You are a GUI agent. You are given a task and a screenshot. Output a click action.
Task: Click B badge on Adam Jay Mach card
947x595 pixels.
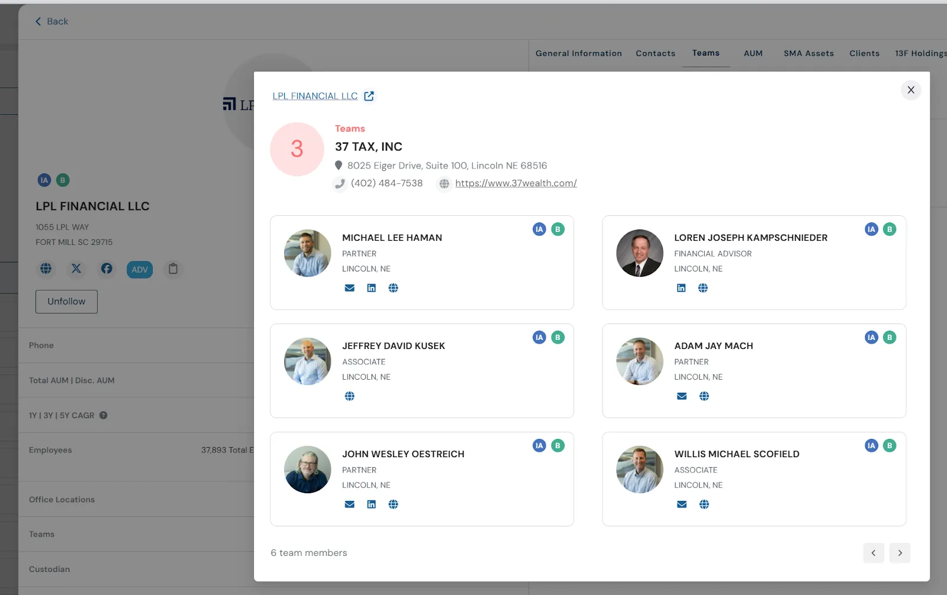(890, 338)
